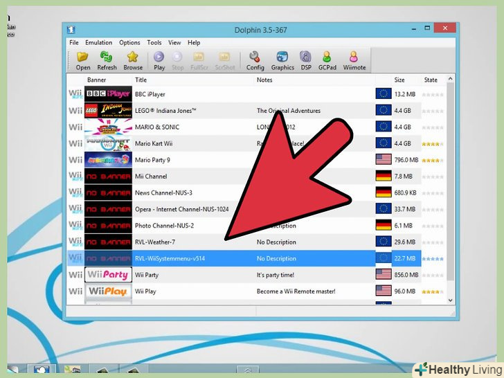Click the game list scroll down arrow
The image size is (504, 378).
[450, 300]
